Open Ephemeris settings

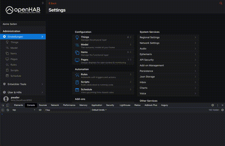168,54
